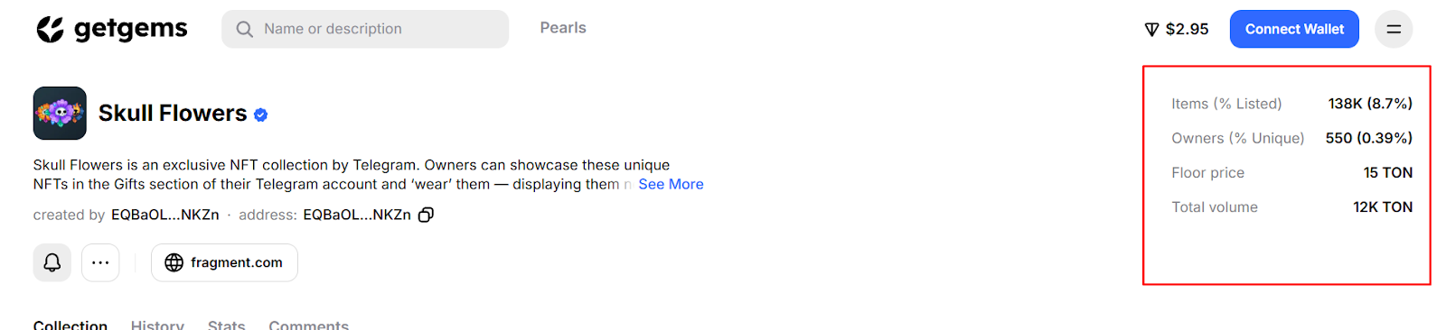
Task: Focus the Name or description search field
Action: coord(365,29)
